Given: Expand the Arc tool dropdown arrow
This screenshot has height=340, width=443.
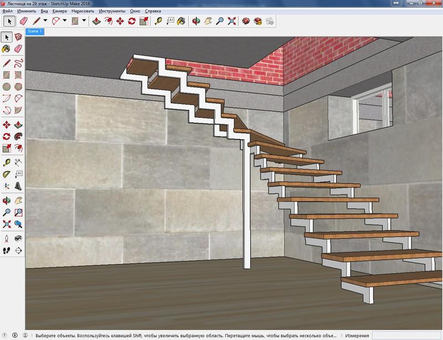Looking at the screenshot, I should 65,21.
